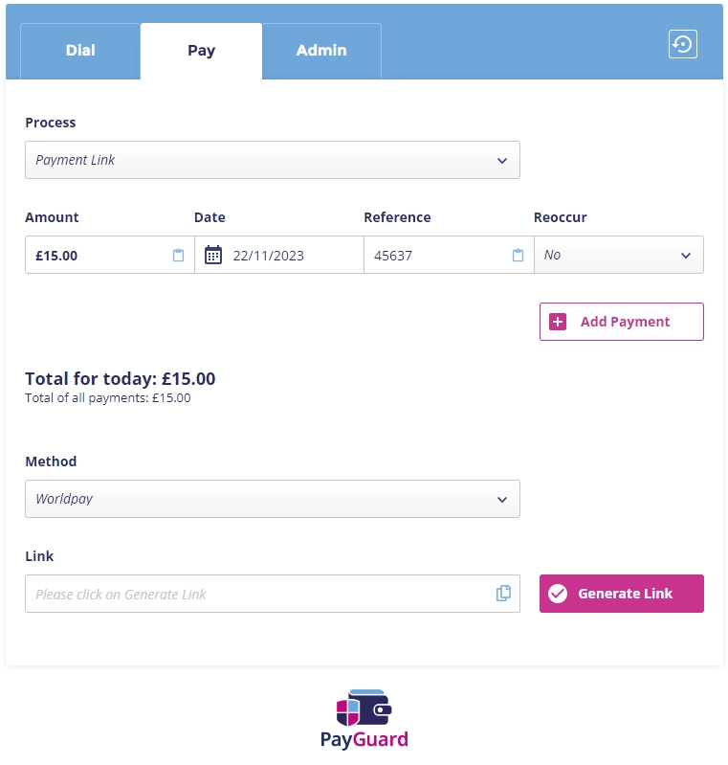Screen dimensions: 728x765
Task: Click the reset history icon in header
Action: click(682, 44)
